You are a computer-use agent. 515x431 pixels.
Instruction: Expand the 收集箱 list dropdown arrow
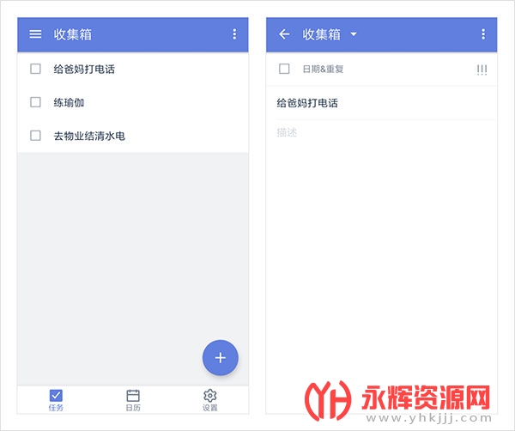click(x=354, y=33)
